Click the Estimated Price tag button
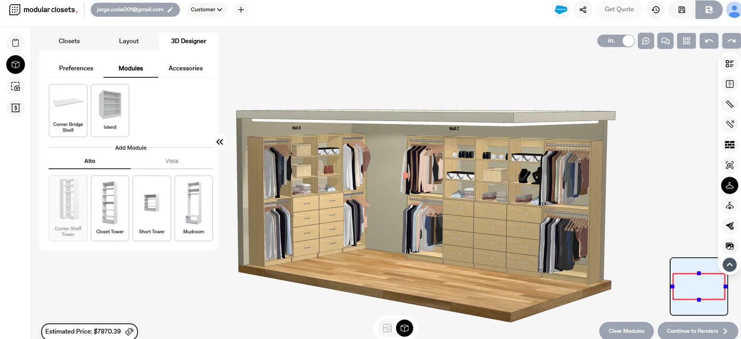Screen dimensions: 741x339 89,332
